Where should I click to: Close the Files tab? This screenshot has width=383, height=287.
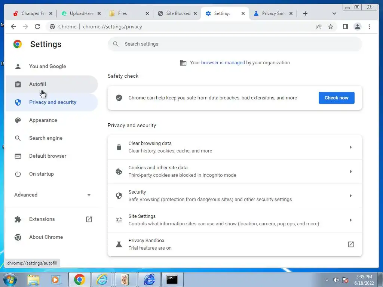[147, 13]
